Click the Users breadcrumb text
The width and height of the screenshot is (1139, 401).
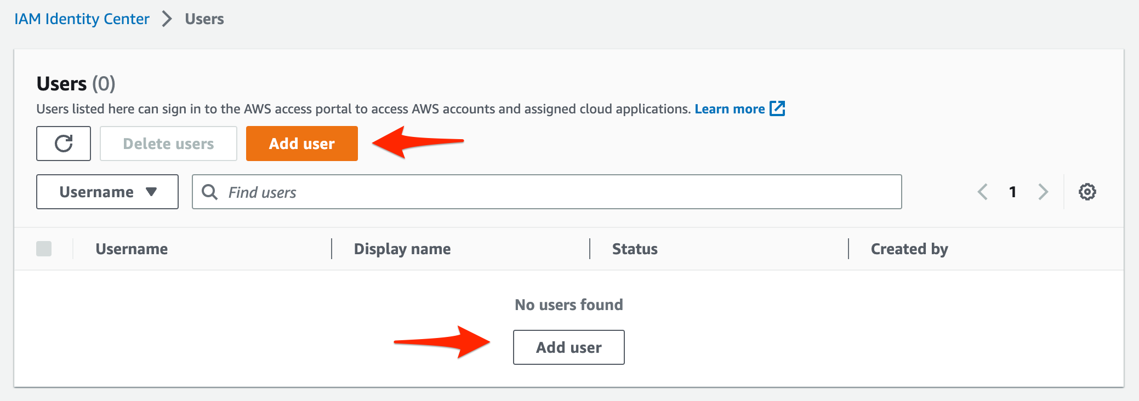(x=204, y=19)
